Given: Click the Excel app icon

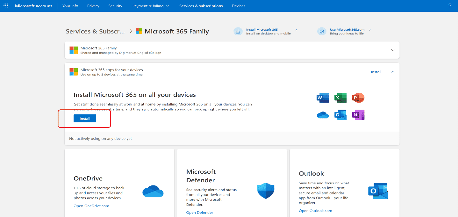Looking at the screenshot, I should 340,98.
